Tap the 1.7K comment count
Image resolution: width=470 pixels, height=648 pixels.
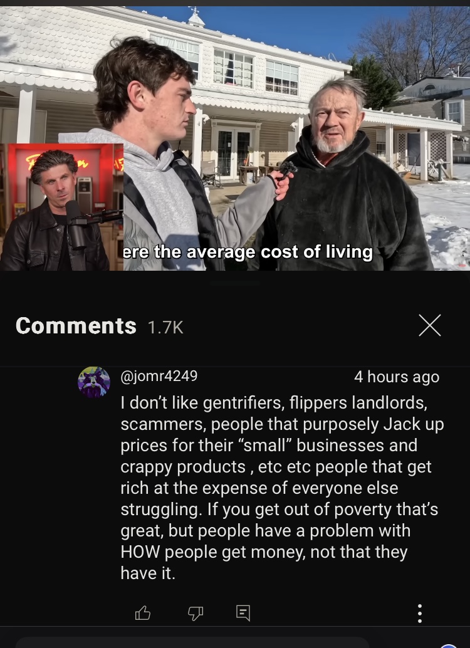click(165, 328)
